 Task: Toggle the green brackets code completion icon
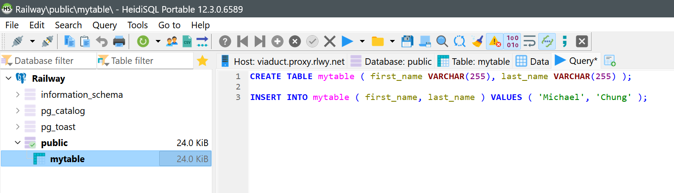click(x=547, y=41)
